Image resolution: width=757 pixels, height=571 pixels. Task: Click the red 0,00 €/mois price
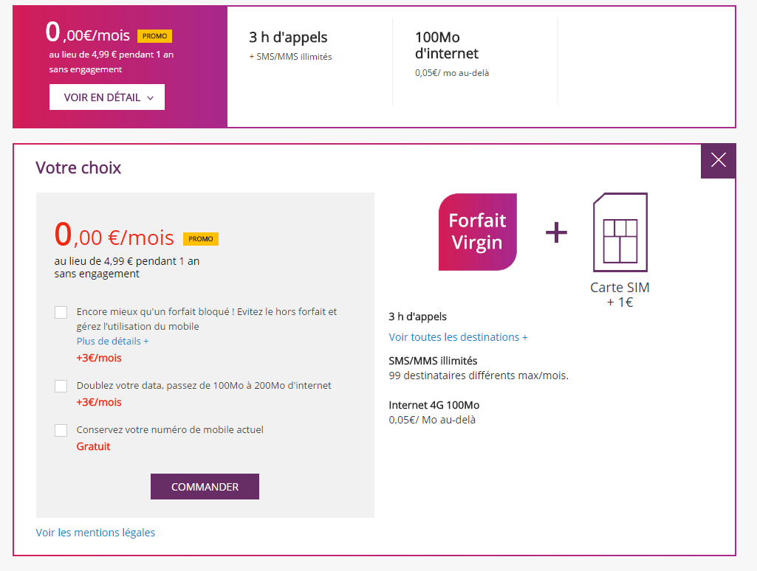[x=114, y=236]
